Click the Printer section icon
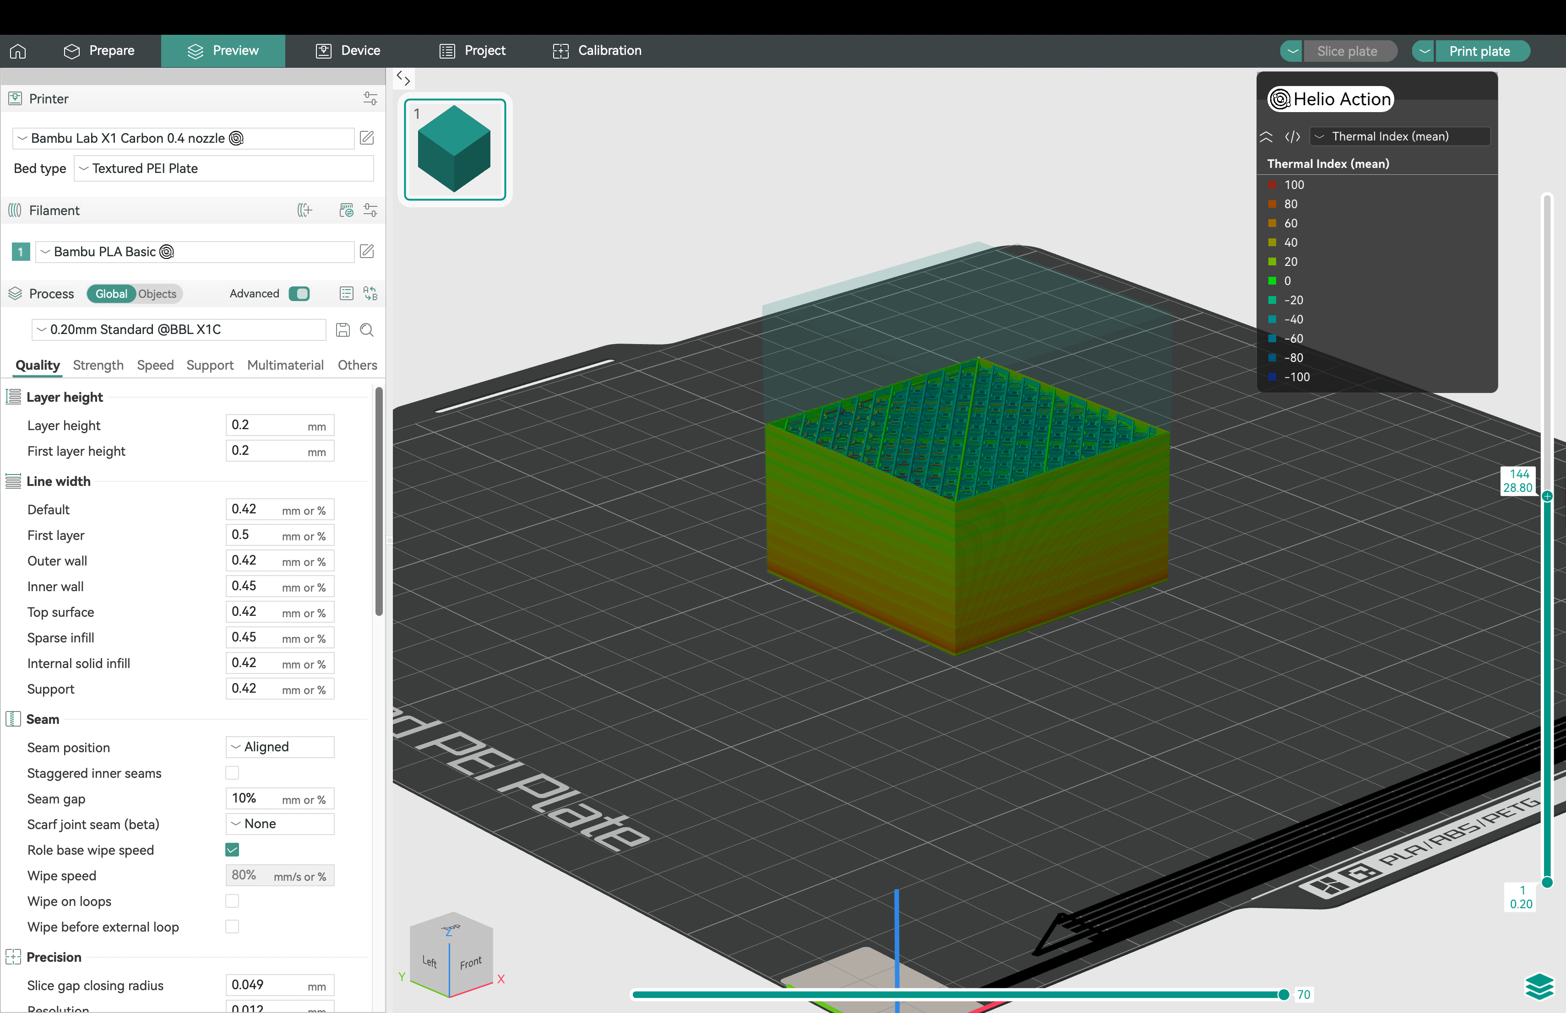 pyautogui.click(x=15, y=99)
